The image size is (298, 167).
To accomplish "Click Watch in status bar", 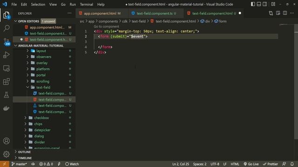I will point(72,164).
